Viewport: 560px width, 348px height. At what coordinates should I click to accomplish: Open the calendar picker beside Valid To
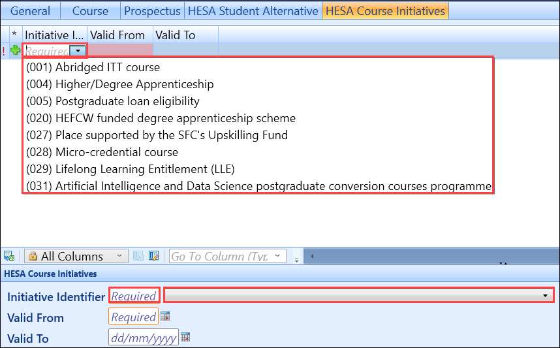(186, 338)
